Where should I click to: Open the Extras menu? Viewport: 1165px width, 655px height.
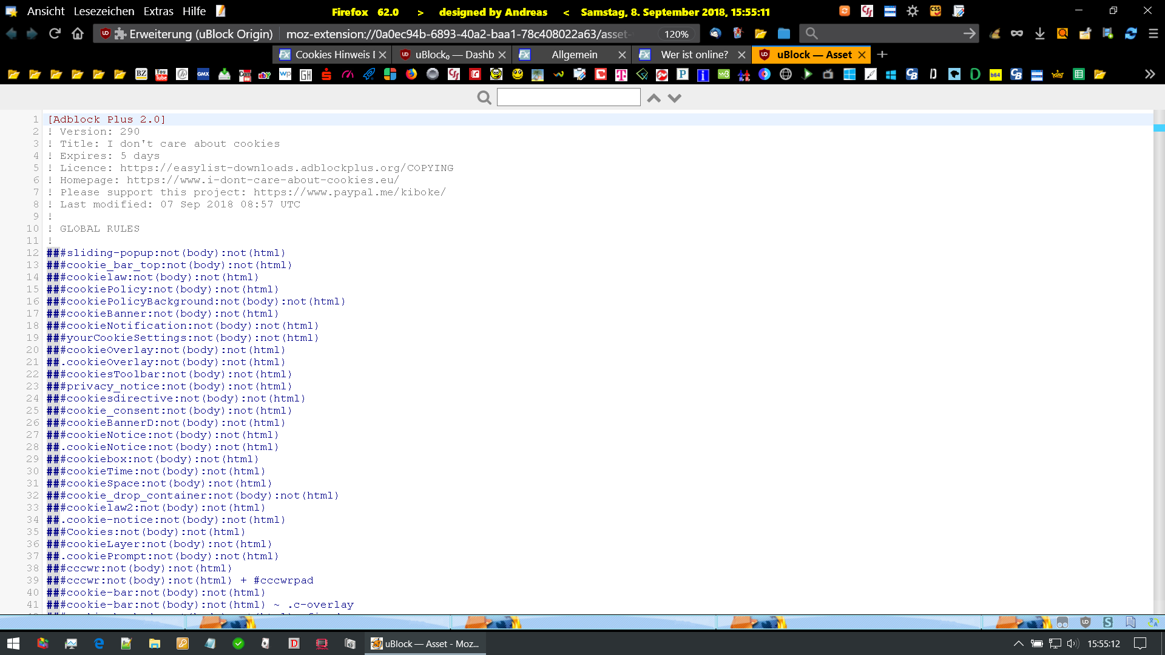158,12
